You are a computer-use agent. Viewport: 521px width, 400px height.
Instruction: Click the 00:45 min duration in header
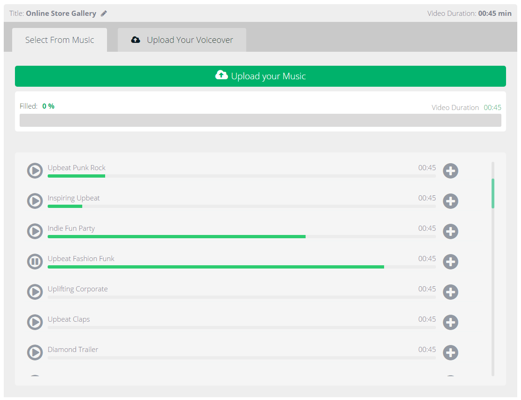(x=495, y=14)
